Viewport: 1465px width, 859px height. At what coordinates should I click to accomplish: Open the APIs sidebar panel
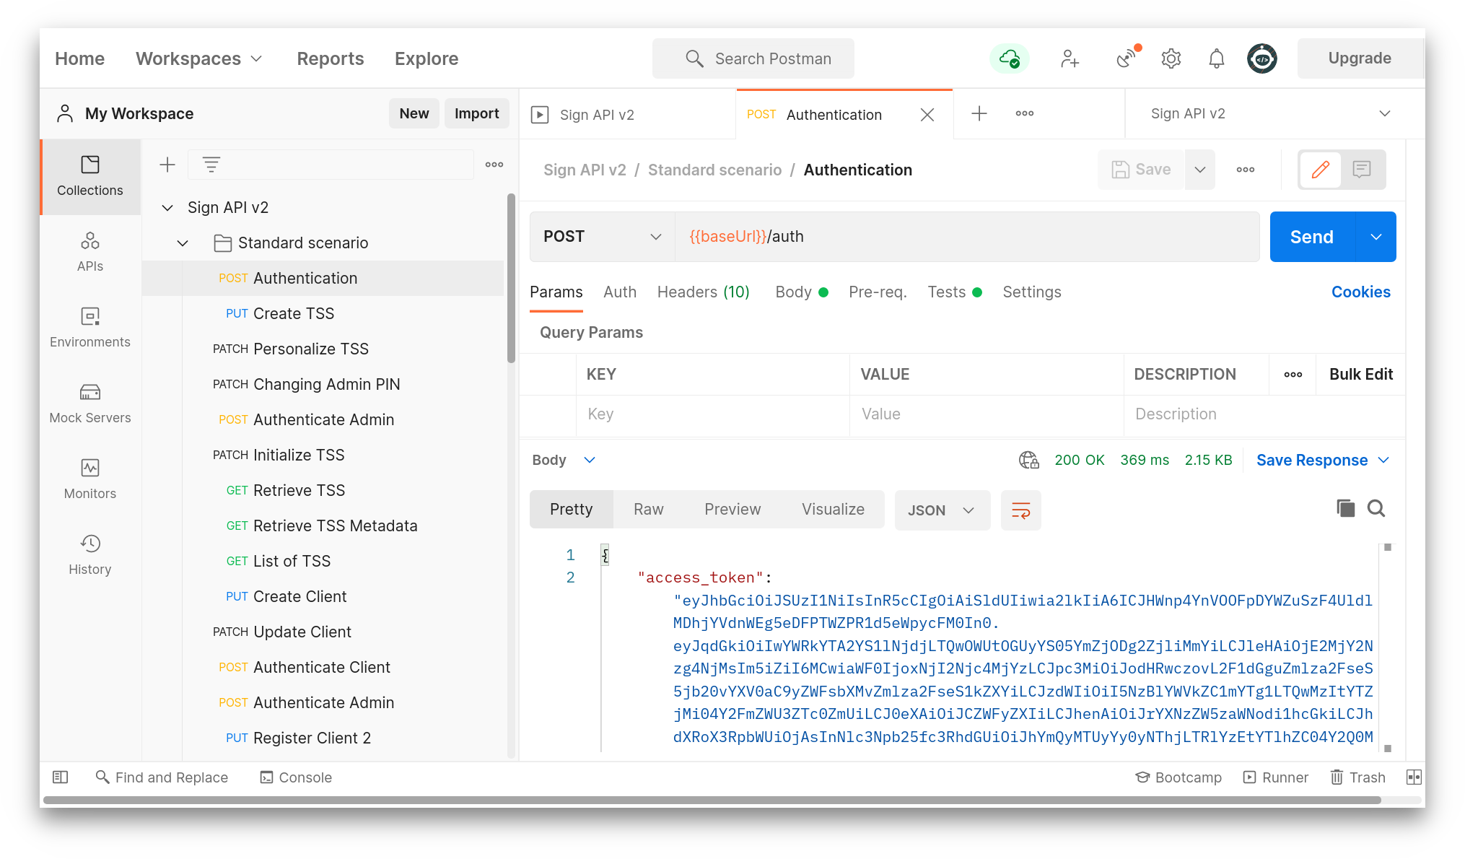[x=90, y=252]
